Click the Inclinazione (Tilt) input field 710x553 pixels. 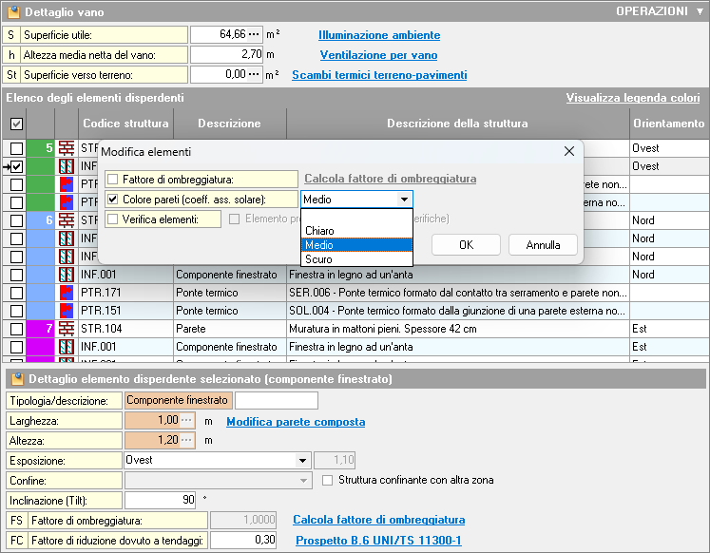pos(160,500)
